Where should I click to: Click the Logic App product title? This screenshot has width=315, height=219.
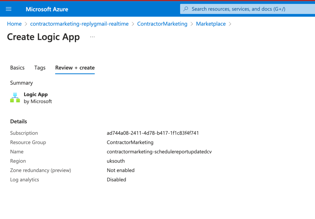tap(36, 94)
